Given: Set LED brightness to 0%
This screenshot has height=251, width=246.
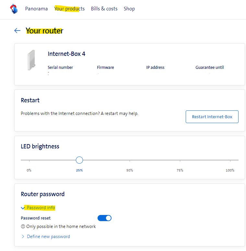Looking at the screenshot, I should coord(29,160).
